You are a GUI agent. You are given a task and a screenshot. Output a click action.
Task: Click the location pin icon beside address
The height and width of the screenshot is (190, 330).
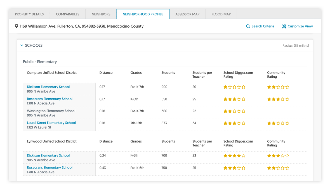[16, 26]
